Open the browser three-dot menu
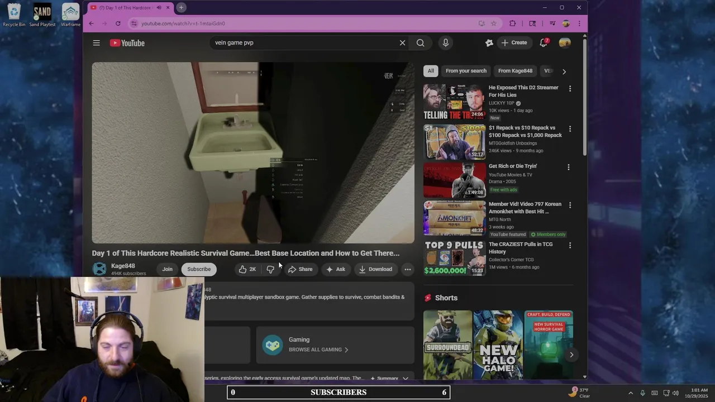Screen dimensions: 715x402 coord(579,23)
